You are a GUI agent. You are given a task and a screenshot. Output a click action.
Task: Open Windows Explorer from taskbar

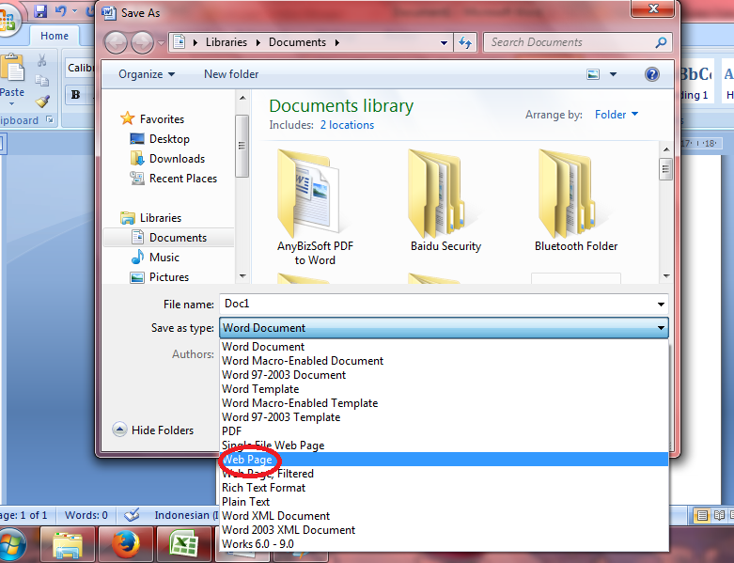pos(68,545)
